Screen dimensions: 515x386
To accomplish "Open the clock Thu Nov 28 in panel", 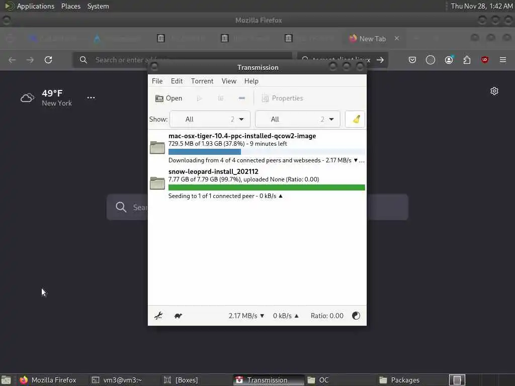I will (x=481, y=6).
